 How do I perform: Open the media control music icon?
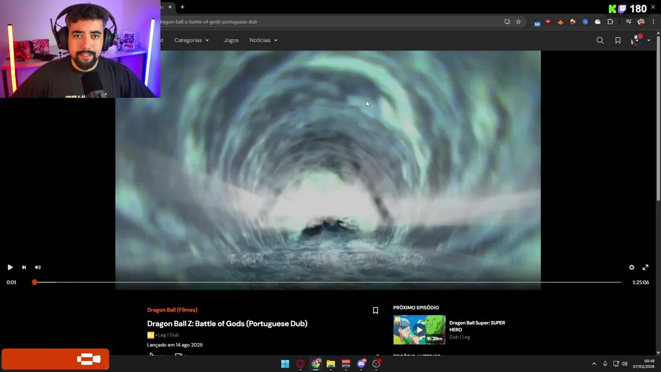(x=628, y=22)
